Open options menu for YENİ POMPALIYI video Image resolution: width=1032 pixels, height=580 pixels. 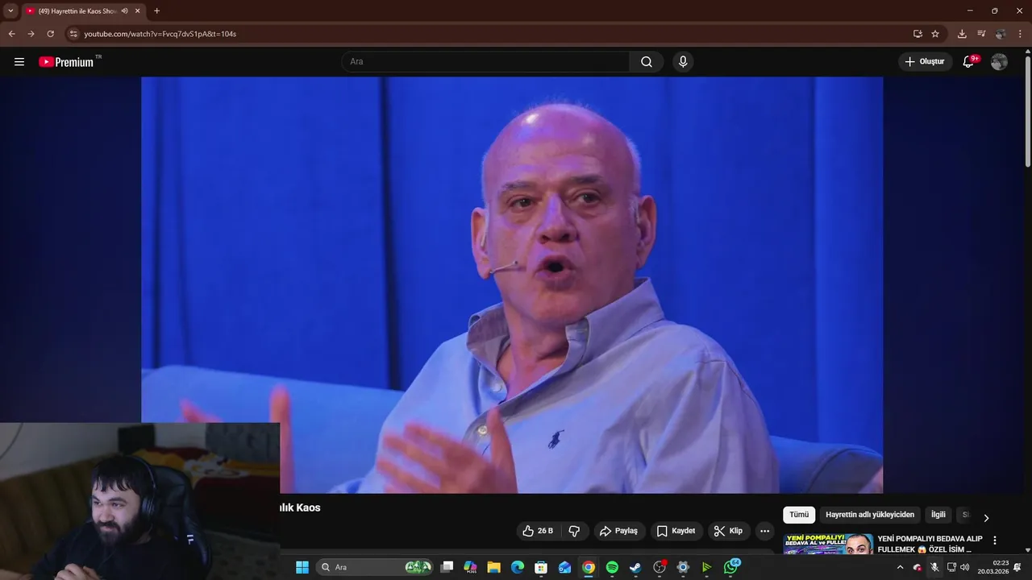coord(994,541)
